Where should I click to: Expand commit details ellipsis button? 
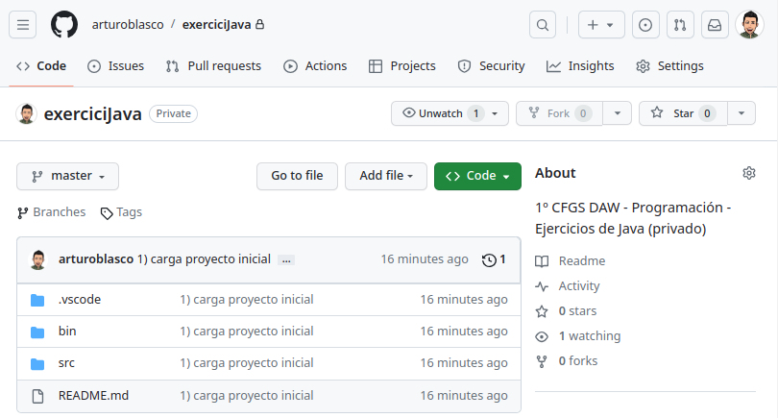coord(286,259)
